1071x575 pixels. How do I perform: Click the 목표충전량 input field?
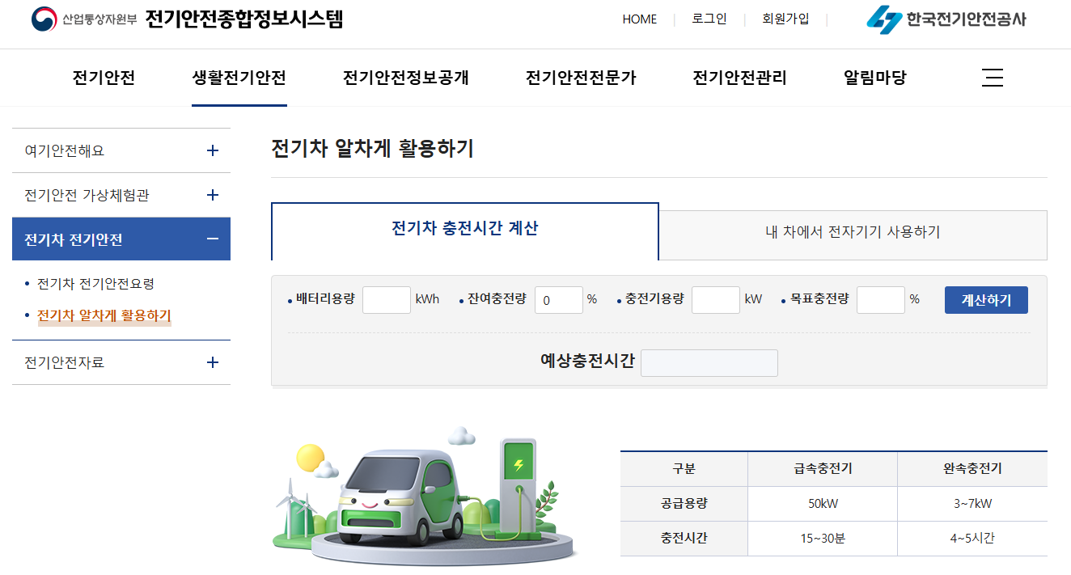(x=881, y=299)
